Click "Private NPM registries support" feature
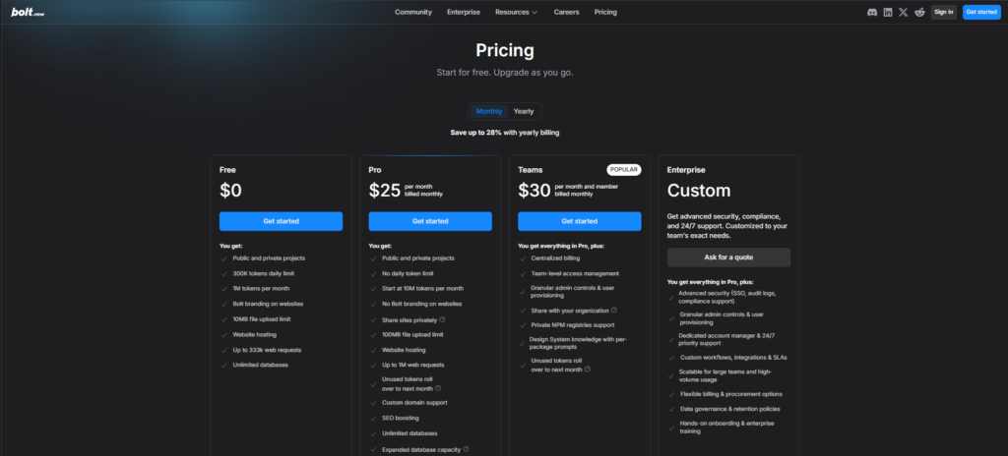Screen dimensions: 1008x456 coord(573,325)
